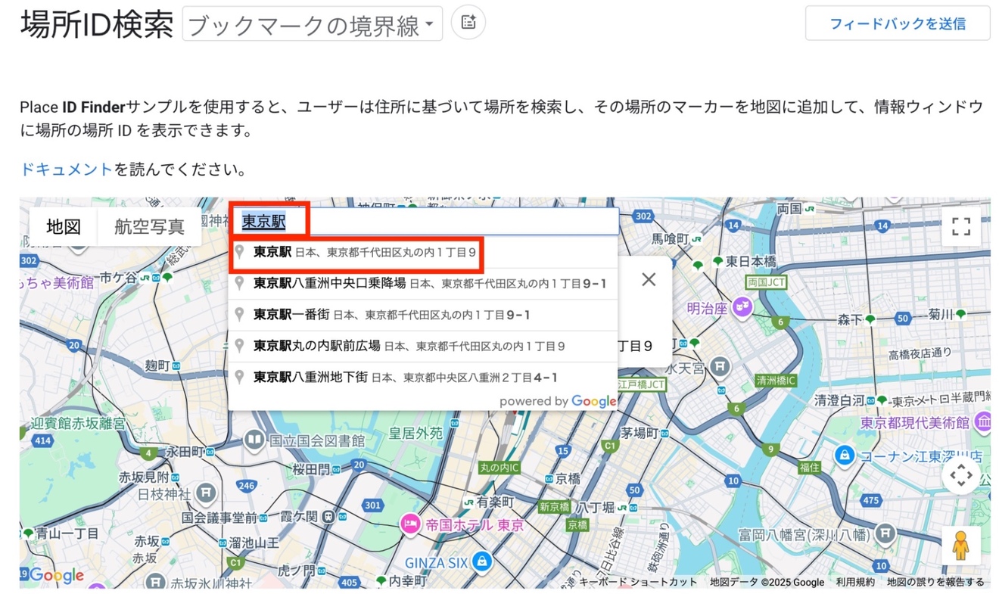Close the info window with X
The width and height of the screenshot is (999, 594).
coord(649,279)
